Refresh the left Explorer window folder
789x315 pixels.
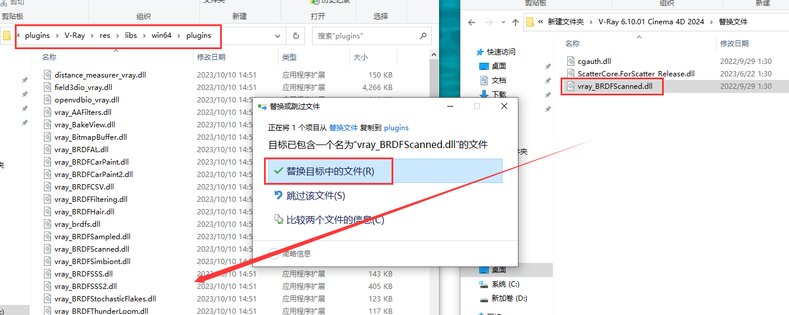pos(296,36)
